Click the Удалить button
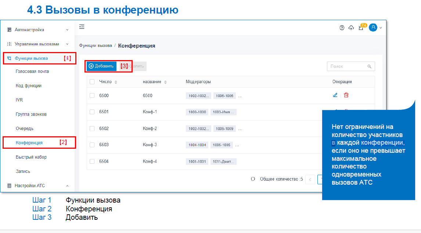This screenshot has width=421, height=233. [x=133, y=66]
